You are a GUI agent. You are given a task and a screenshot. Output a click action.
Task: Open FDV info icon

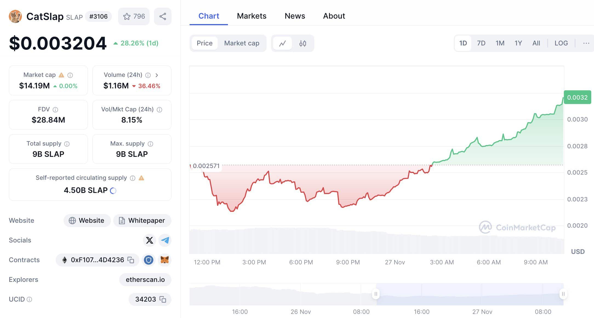tap(55, 109)
